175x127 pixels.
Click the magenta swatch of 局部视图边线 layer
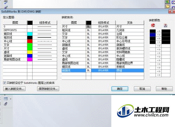tap(30, 59)
